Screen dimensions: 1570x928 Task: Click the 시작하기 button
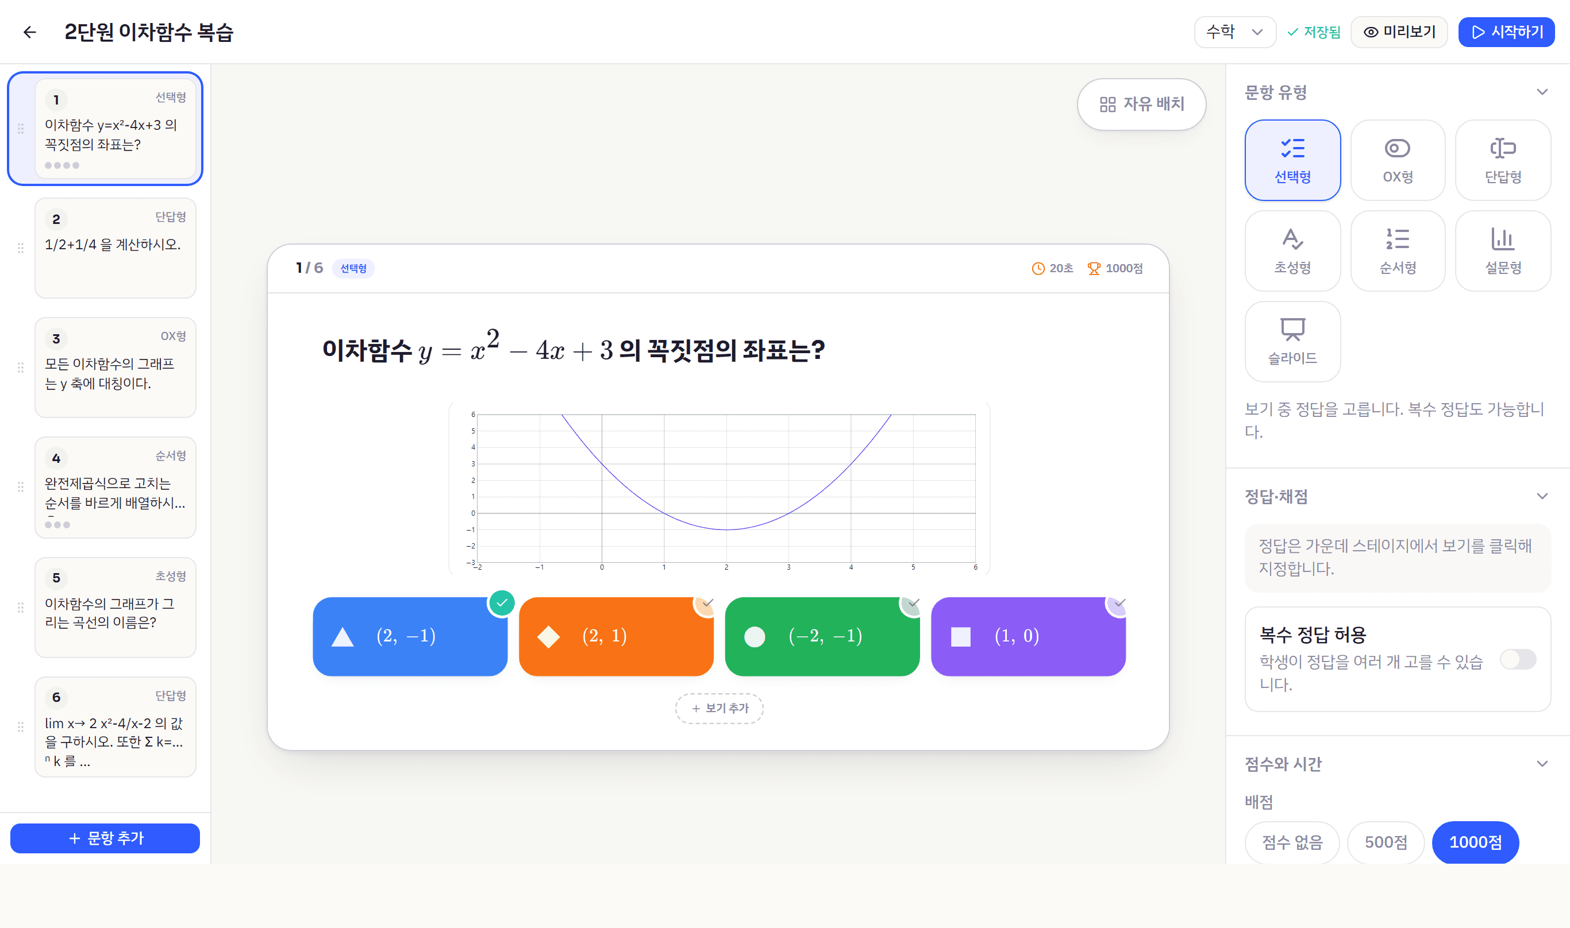tap(1506, 32)
